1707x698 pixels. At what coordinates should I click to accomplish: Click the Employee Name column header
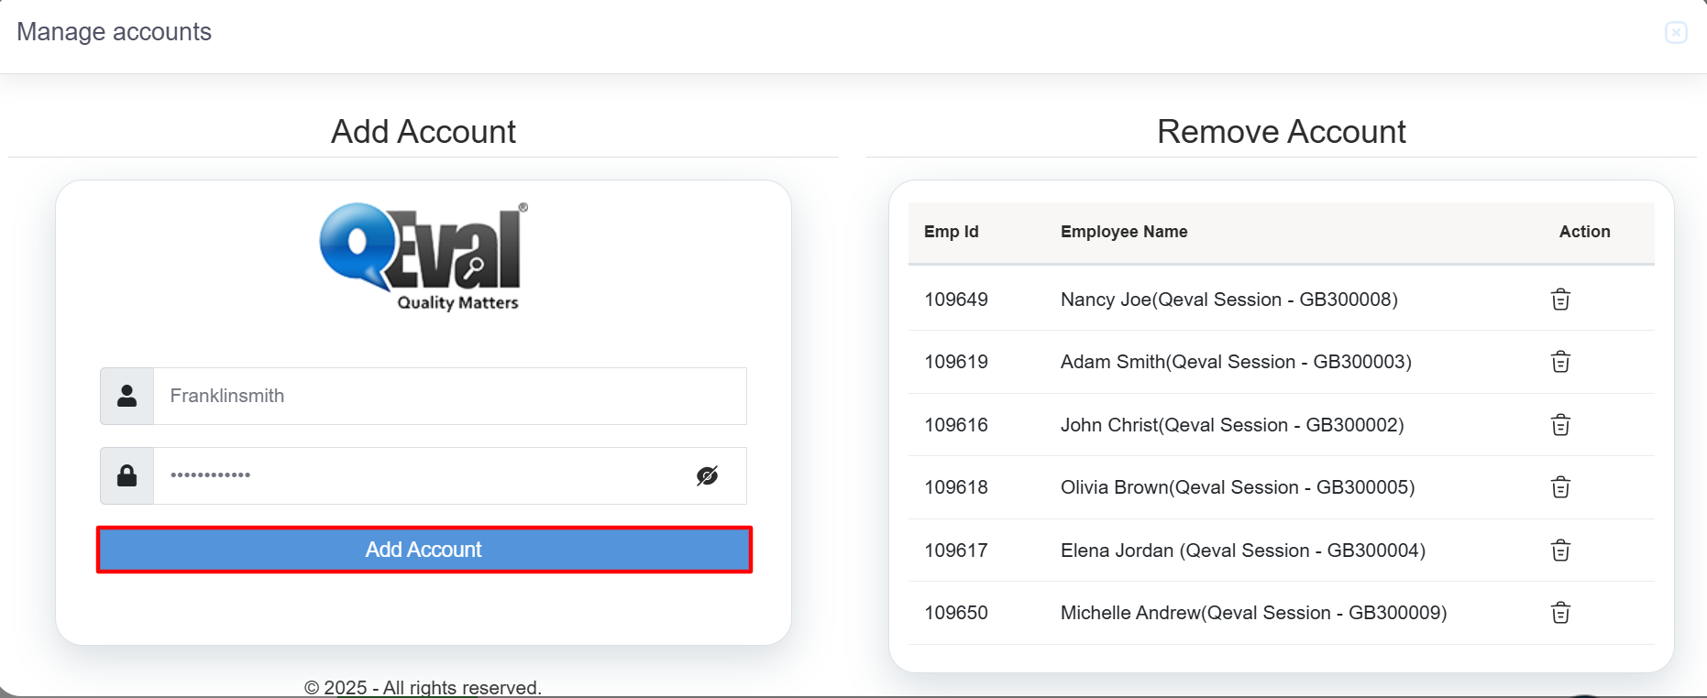click(x=1124, y=232)
